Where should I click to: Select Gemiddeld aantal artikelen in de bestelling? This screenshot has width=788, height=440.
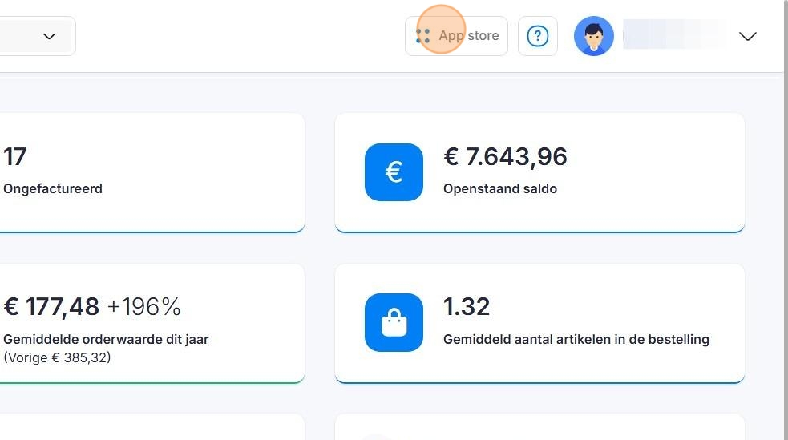(x=576, y=339)
